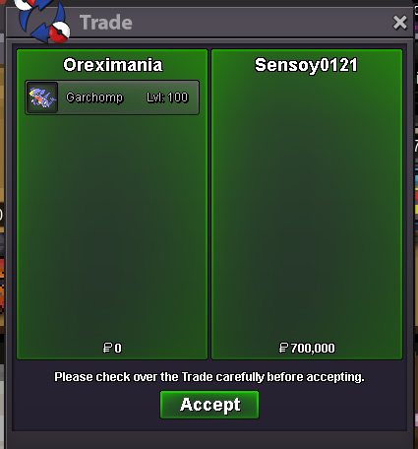Click the Trade title text
Viewport: 418px width, 449px height.
pos(106,23)
